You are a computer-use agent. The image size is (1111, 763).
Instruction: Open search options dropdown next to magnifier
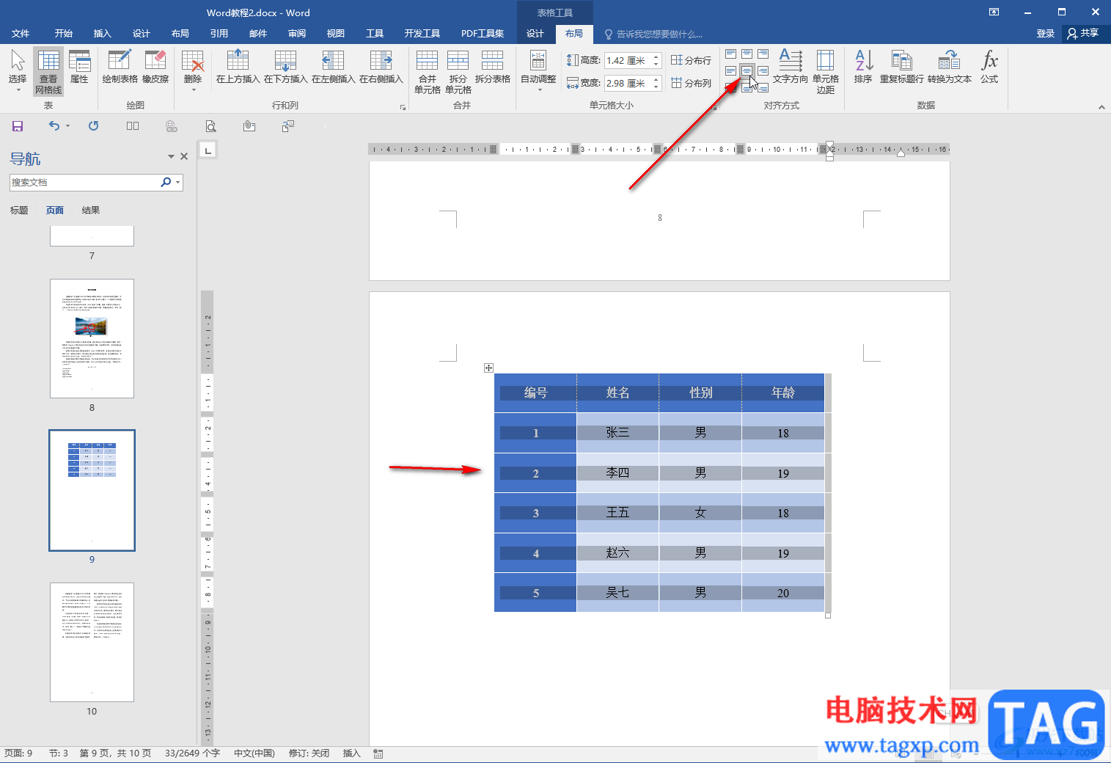click(x=177, y=183)
